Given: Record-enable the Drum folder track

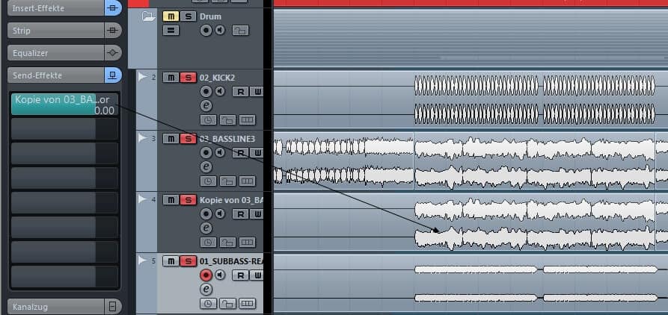Looking at the screenshot, I should coord(206,30).
